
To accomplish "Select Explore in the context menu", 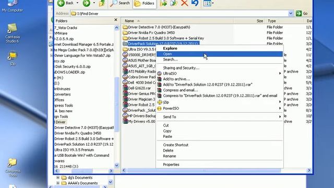I will click(219, 49).
